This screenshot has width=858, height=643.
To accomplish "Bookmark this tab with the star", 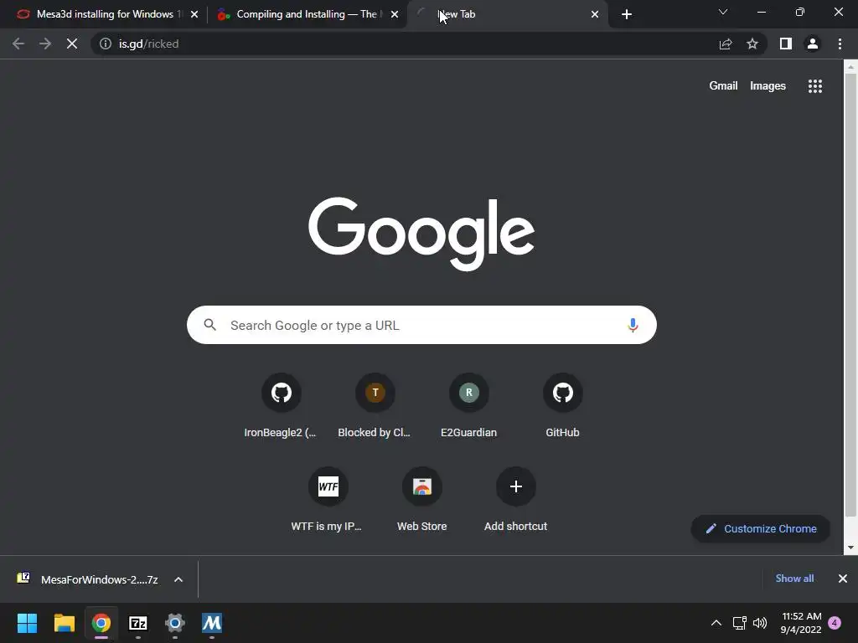I will click(x=752, y=44).
